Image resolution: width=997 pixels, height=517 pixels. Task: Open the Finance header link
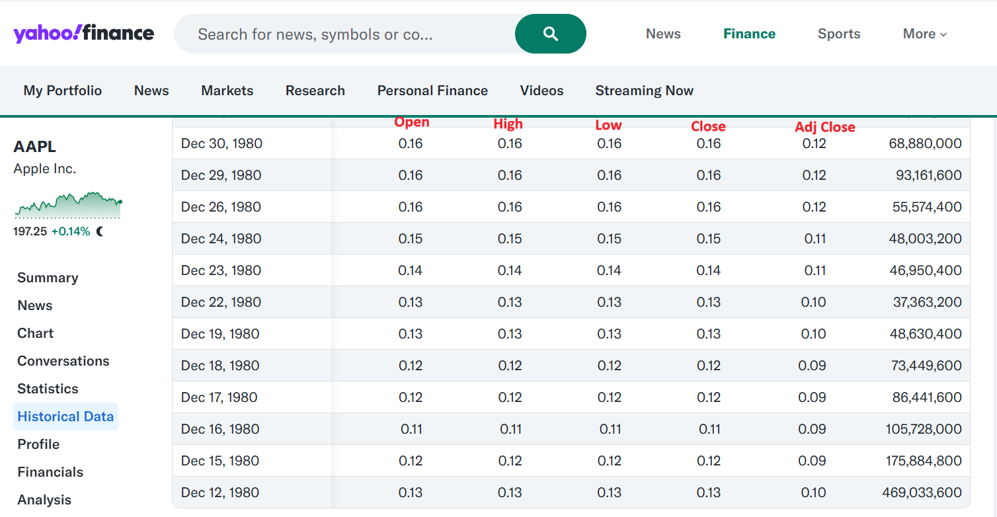(749, 34)
